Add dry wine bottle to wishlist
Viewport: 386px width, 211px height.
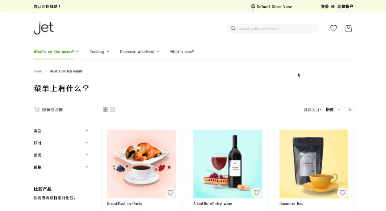[256, 193]
